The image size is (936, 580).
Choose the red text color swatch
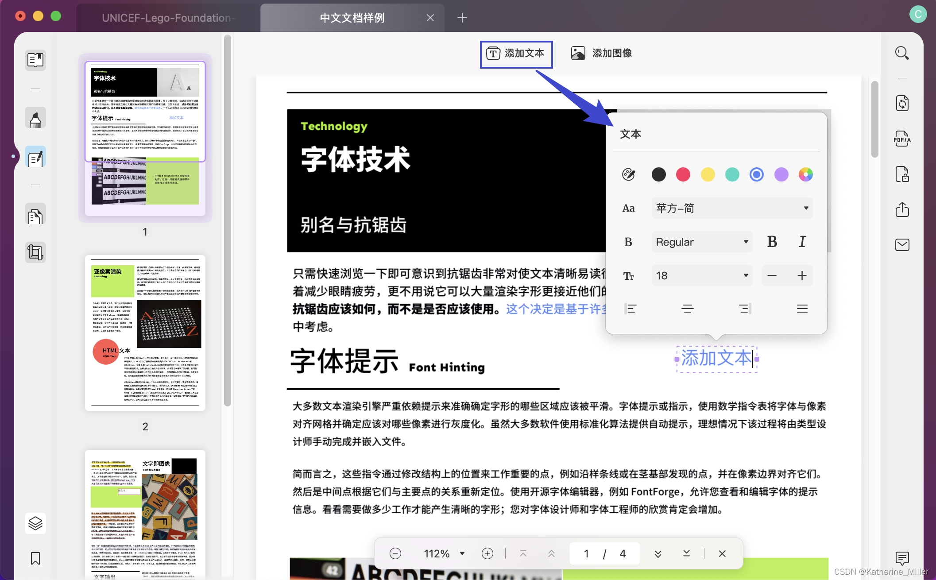click(x=683, y=174)
